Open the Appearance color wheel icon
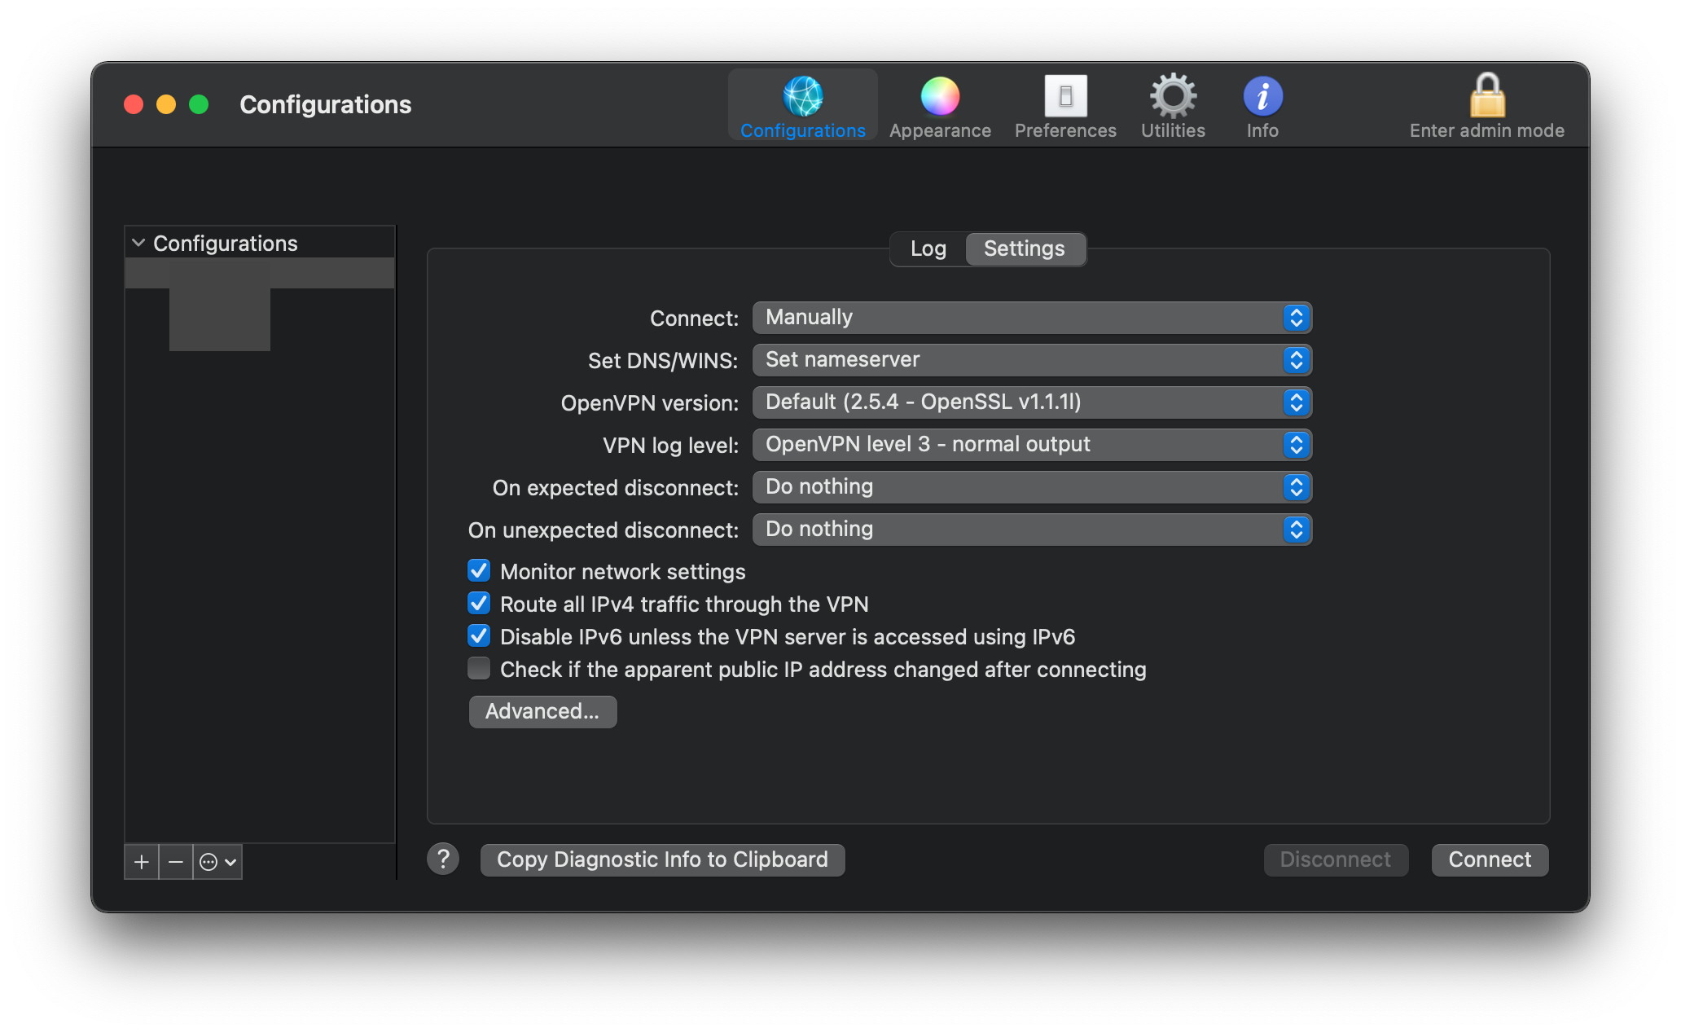The height and width of the screenshot is (1033, 1681). 940,97
